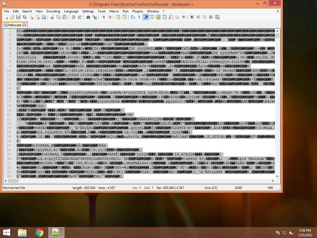Open the Document List panel icon
Screen dimensions: 317x238
click(165, 17)
